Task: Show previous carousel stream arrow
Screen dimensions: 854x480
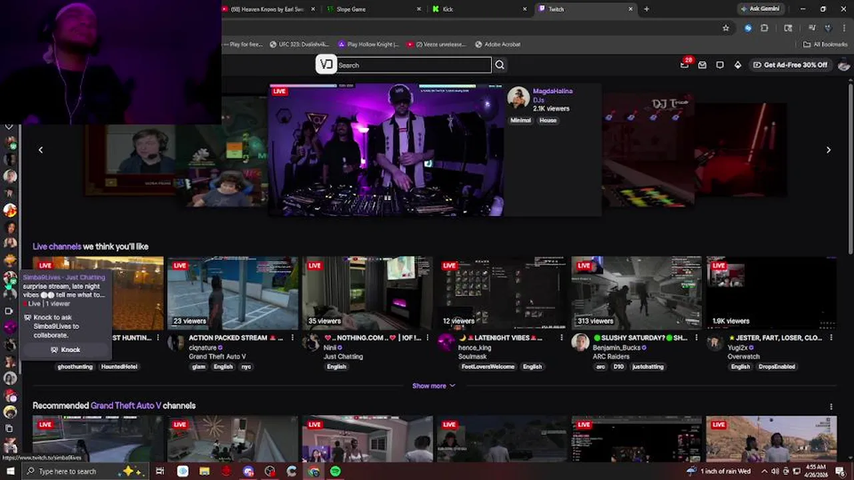Action: (x=41, y=150)
